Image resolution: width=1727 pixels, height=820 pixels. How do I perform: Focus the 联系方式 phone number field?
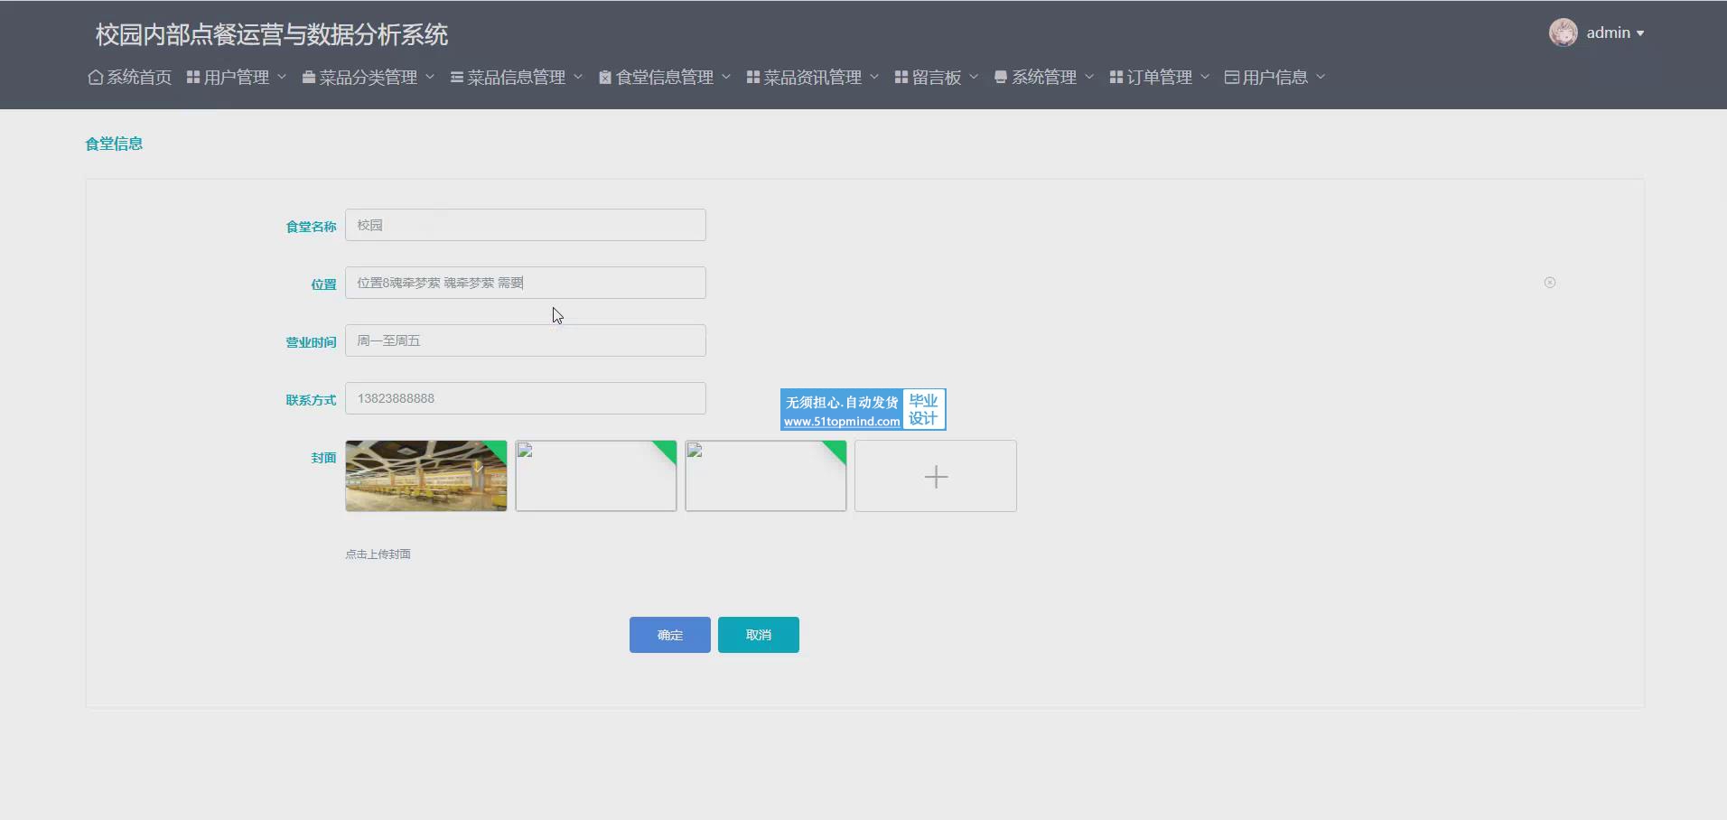click(x=525, y=398)
